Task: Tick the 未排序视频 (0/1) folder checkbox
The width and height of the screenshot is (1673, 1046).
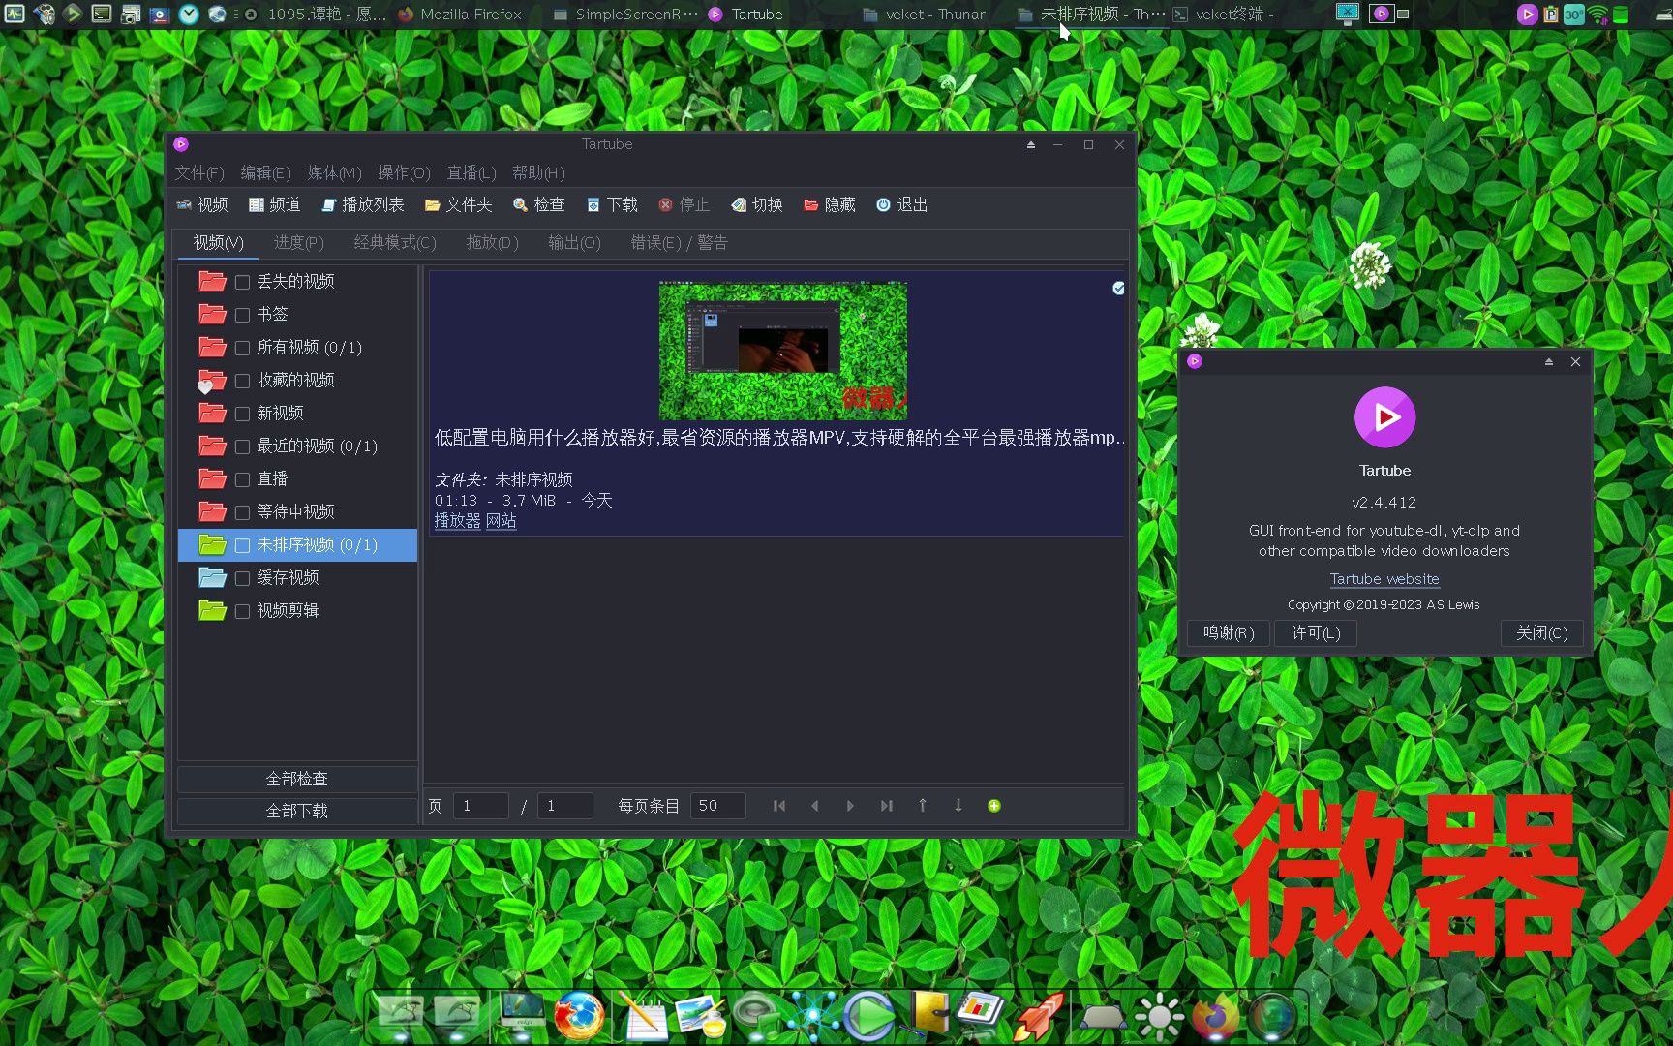Action: (x=242, y=545)
